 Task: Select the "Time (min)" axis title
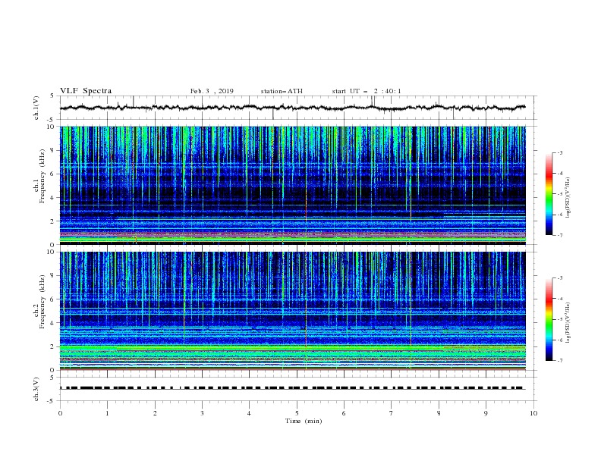coord(304,421)
